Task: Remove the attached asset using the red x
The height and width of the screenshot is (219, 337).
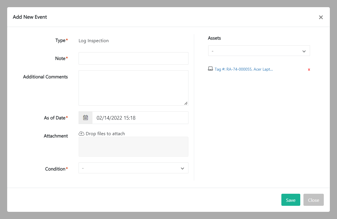Action: click(x=309, y=69)
